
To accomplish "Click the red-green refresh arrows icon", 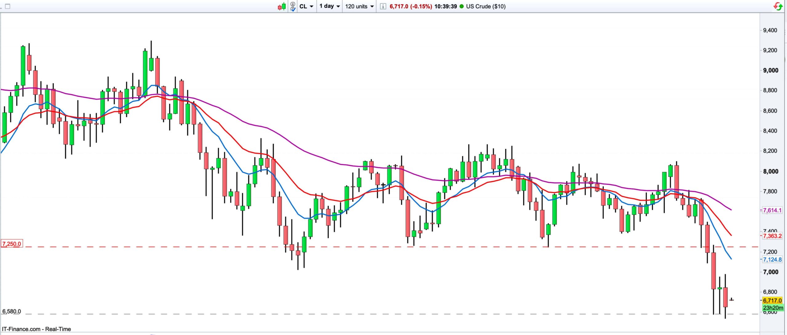I will 778,6.
